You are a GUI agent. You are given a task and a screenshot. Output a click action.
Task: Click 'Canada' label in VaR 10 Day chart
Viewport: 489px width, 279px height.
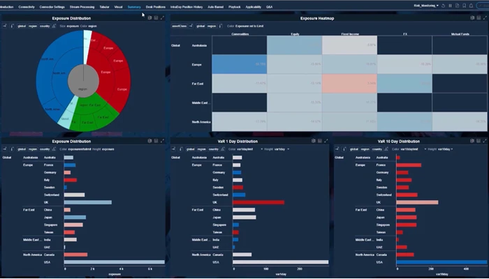pyautogui.click(x=381, y=255)
